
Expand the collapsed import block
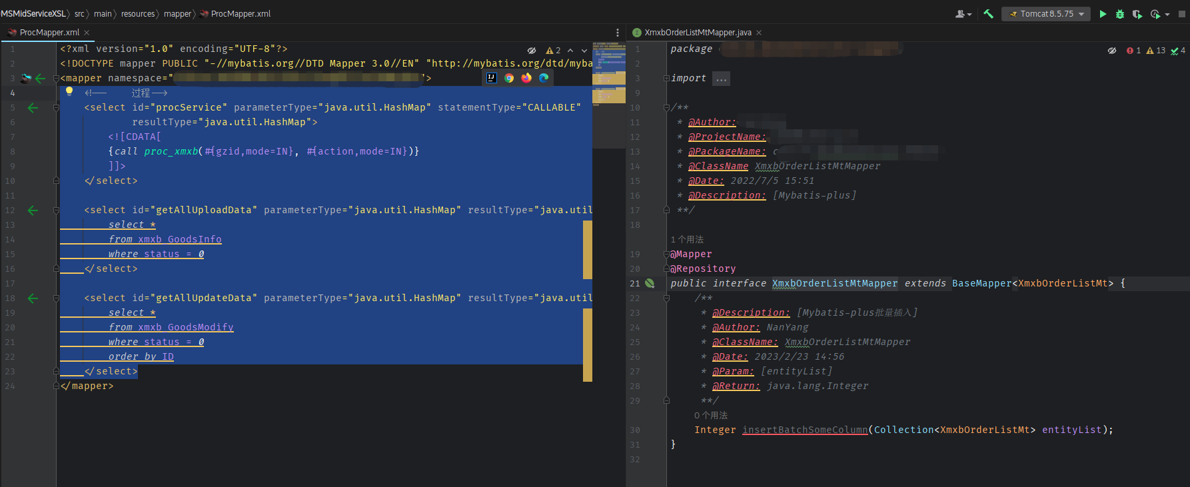[666, 79]
